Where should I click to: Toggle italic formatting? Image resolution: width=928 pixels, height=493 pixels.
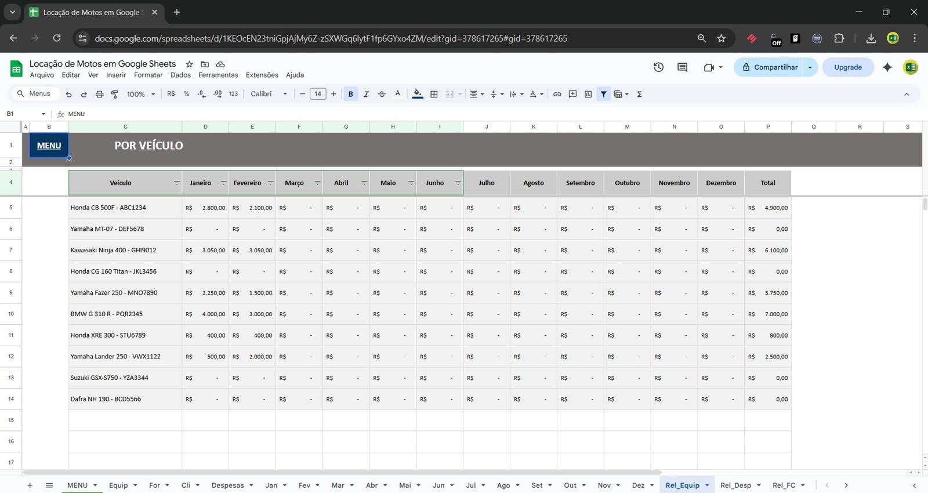tap(366, 94)
